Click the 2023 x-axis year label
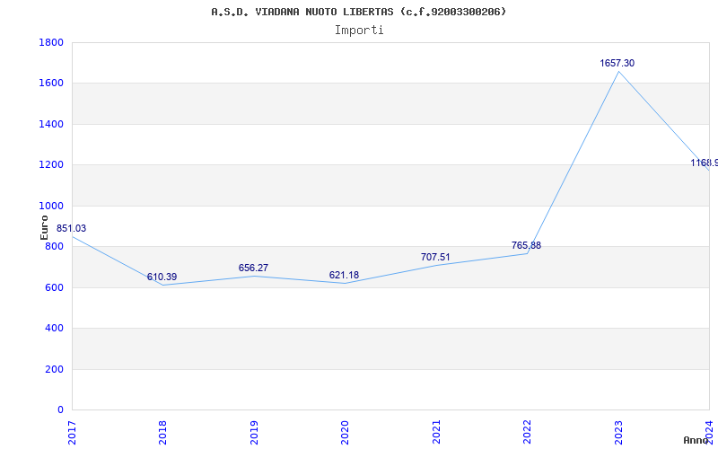Image resolution: width=718 pixels, height=449 pixels. click(618, 433)
